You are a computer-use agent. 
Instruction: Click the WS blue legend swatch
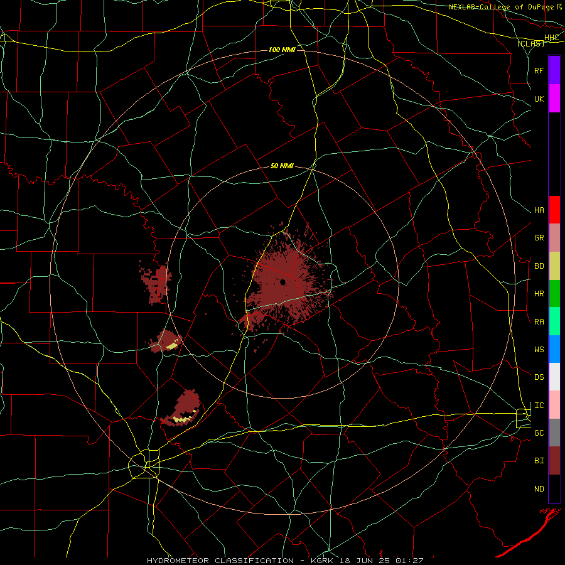pos(554,349)
